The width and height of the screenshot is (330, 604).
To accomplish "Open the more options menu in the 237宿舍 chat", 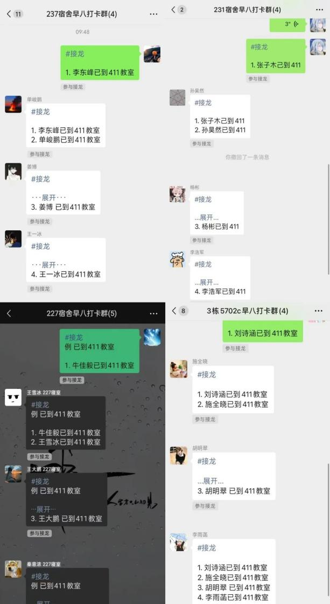I will (153, 14).
